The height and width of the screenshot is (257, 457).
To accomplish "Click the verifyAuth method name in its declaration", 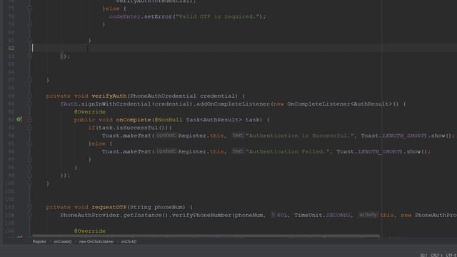I will click(109, 96).
